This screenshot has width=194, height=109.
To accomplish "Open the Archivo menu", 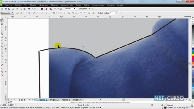I will point(8,5).
